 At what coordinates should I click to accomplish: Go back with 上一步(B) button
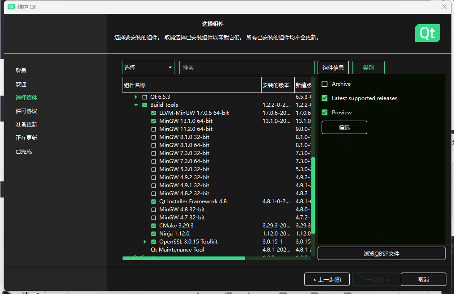(327, 280)
